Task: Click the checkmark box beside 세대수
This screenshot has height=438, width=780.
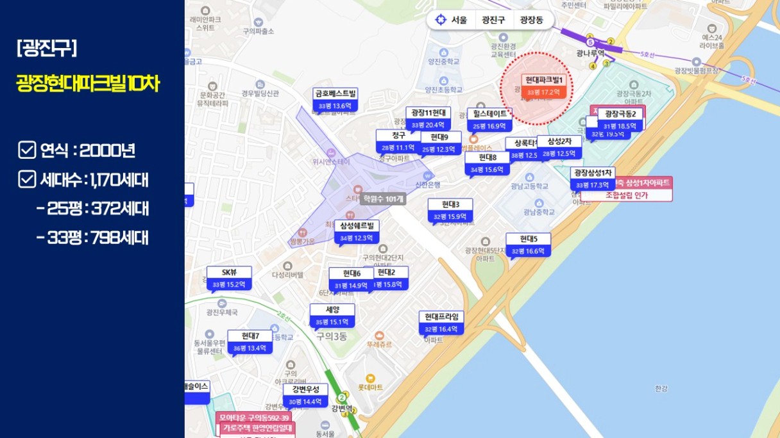Action: tap(27, 179)
